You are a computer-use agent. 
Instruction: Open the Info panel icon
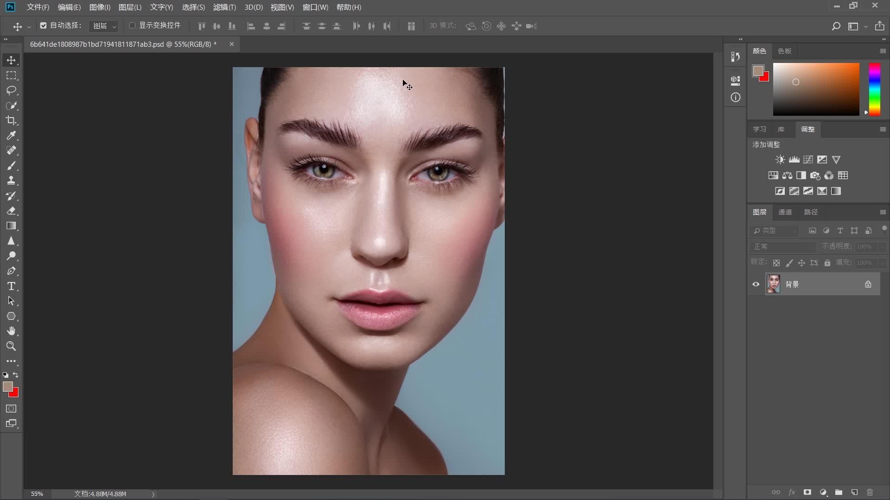coord(735,97)
